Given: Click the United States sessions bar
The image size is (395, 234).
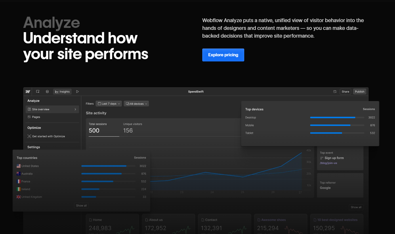Looking at the screenshot, I should pos(108,166).
